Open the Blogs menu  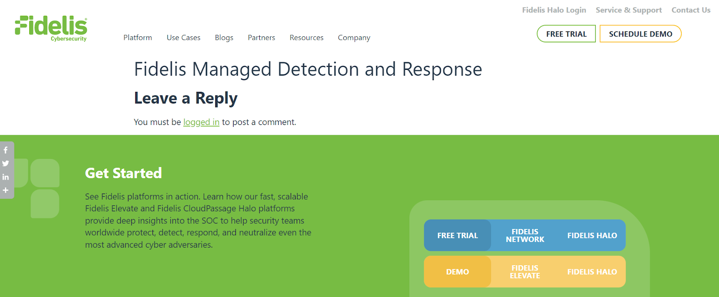[x=224, y=38]
